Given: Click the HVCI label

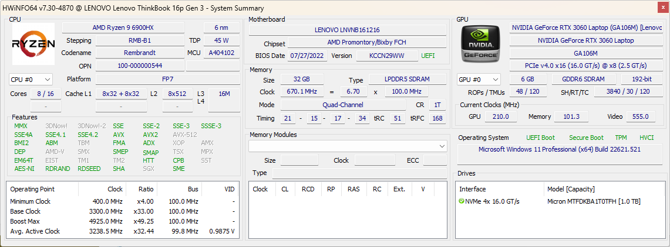Looking at the screenshot, I should 647,138.
